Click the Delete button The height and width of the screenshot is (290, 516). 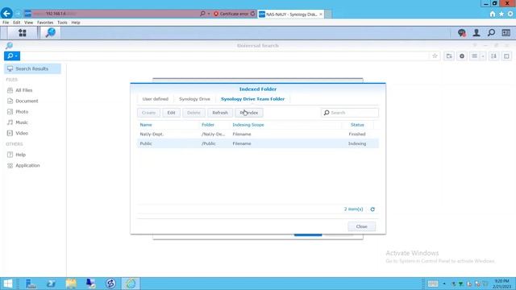[x=193, y=113]
